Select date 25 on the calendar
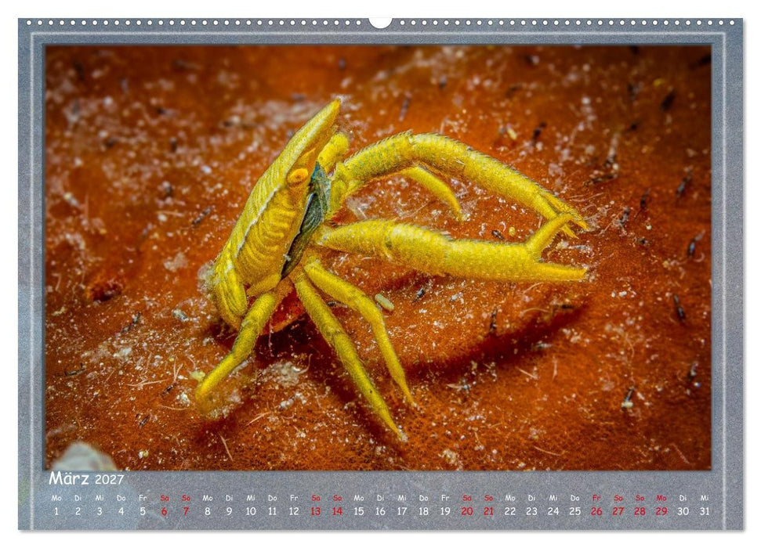The image size is (761, 548). [574, 511]
